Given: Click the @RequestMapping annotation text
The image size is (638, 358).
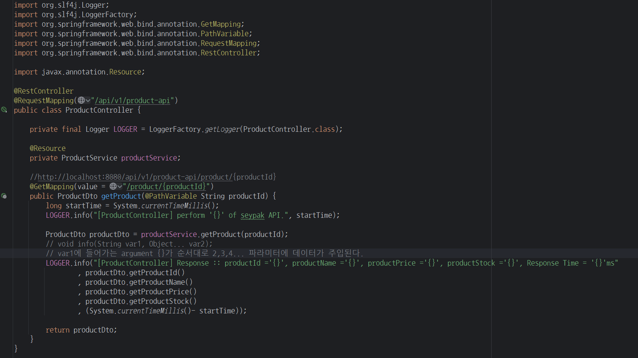Looking at the screenshot, I should 44,101.
